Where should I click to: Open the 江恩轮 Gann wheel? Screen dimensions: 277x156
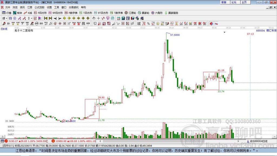click(130, 13)
